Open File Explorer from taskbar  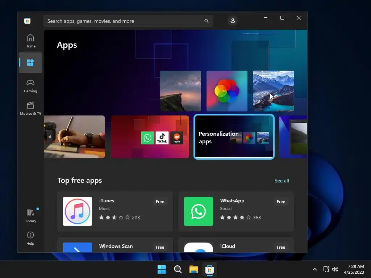click(x=194, y=269)
